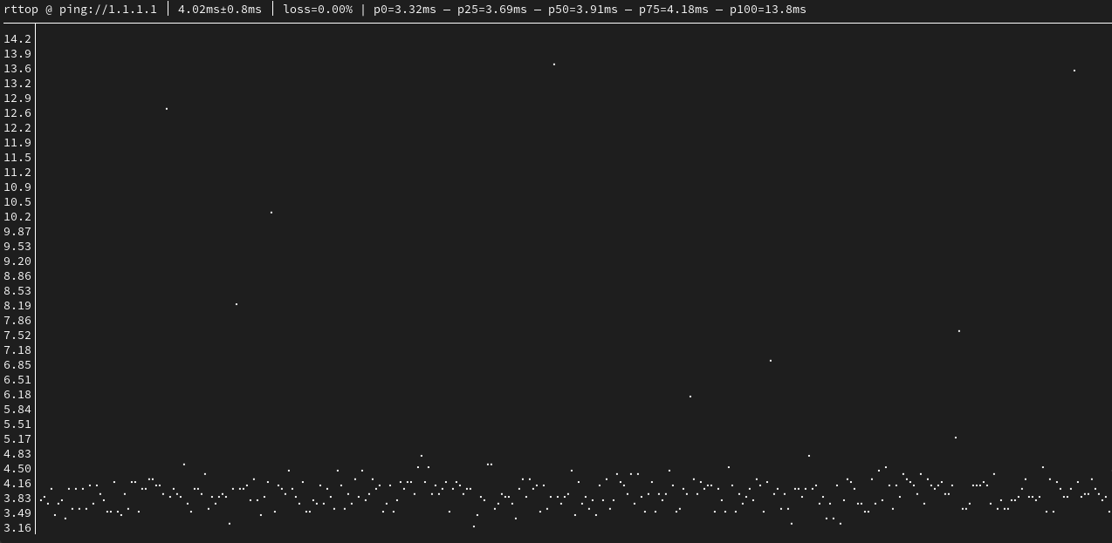
Task: Select the p100=13.8ms maximum value
Action: click(x=768, y=10)
